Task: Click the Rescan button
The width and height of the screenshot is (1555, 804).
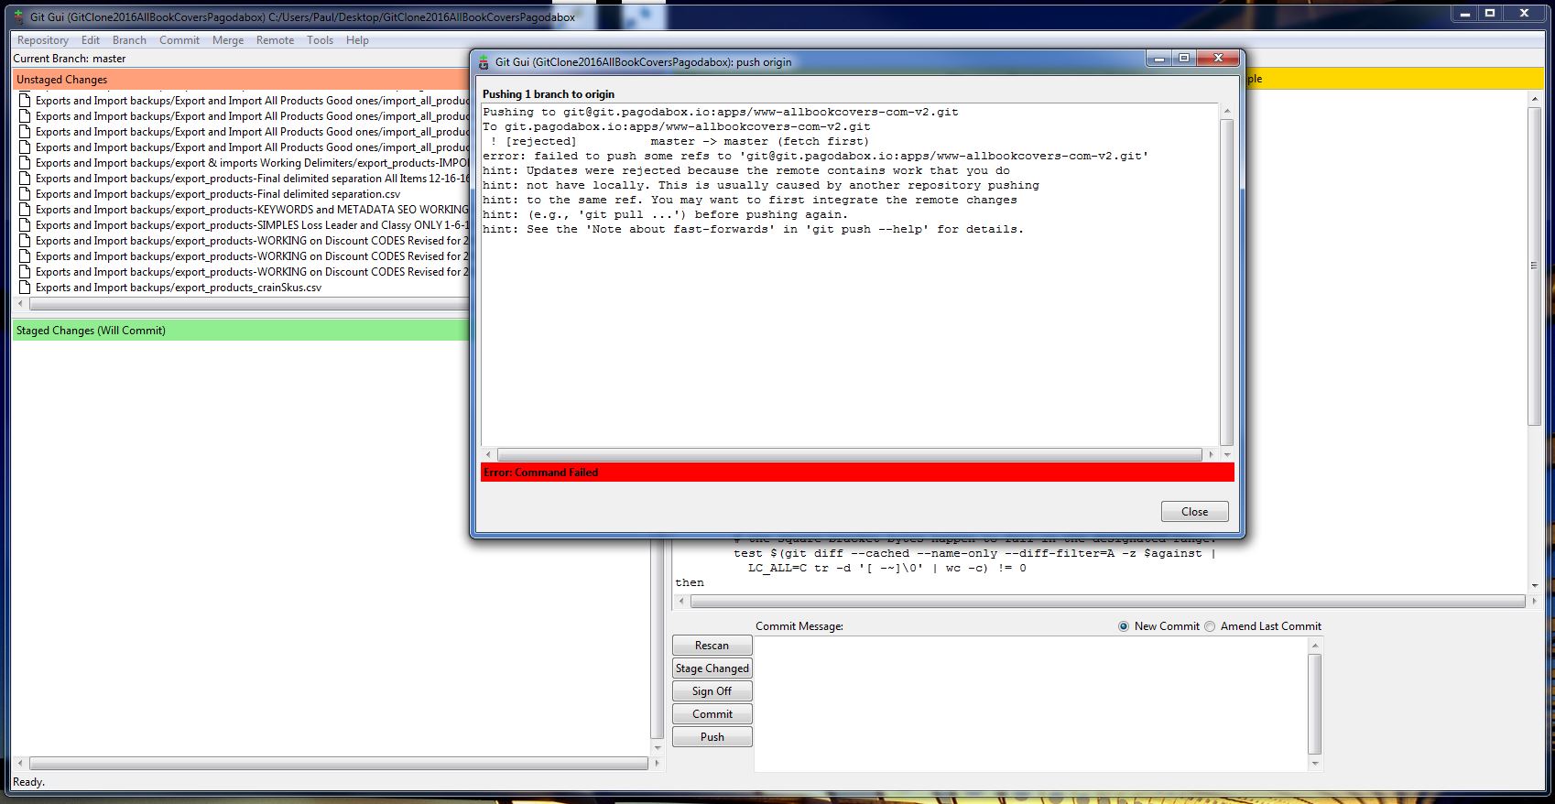Action: tap(712, 646)
